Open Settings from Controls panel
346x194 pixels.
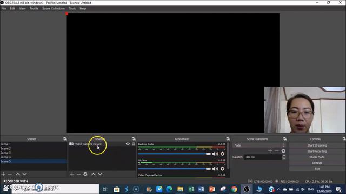point(317,163)
